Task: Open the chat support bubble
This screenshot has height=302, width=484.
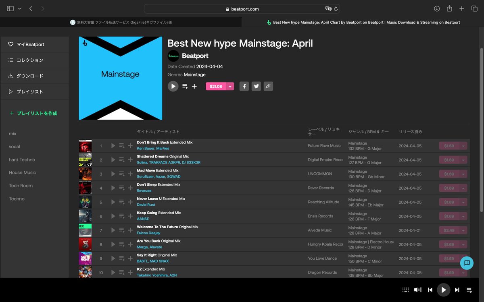Action: [x=467, y=263]
